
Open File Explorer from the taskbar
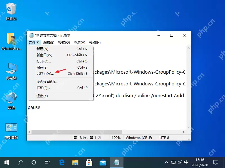[x=75, y=162]
